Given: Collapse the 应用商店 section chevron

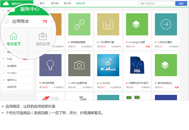Looking at the screenshot, I should click(52, 22).
